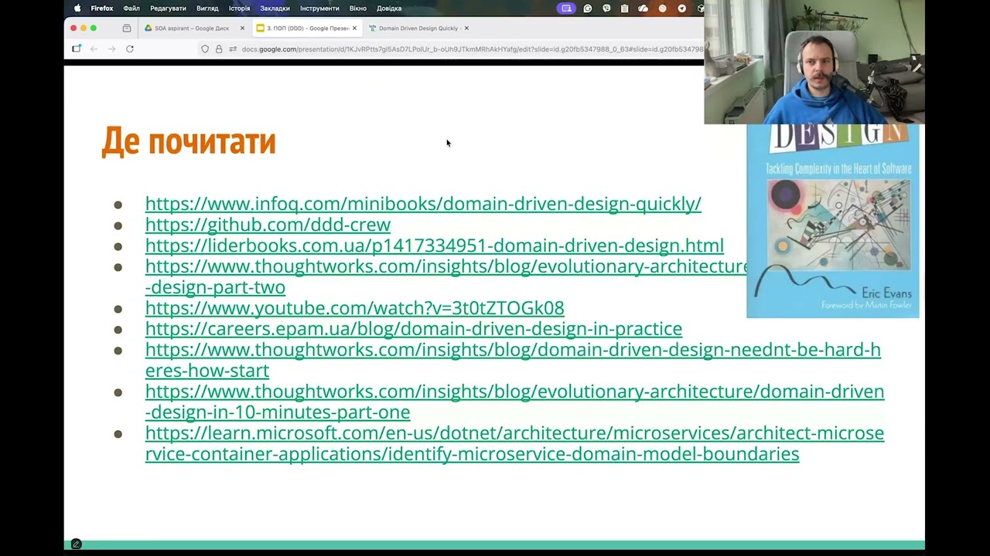Click the Firefox View icon left of the tabs

pos(126,28)
